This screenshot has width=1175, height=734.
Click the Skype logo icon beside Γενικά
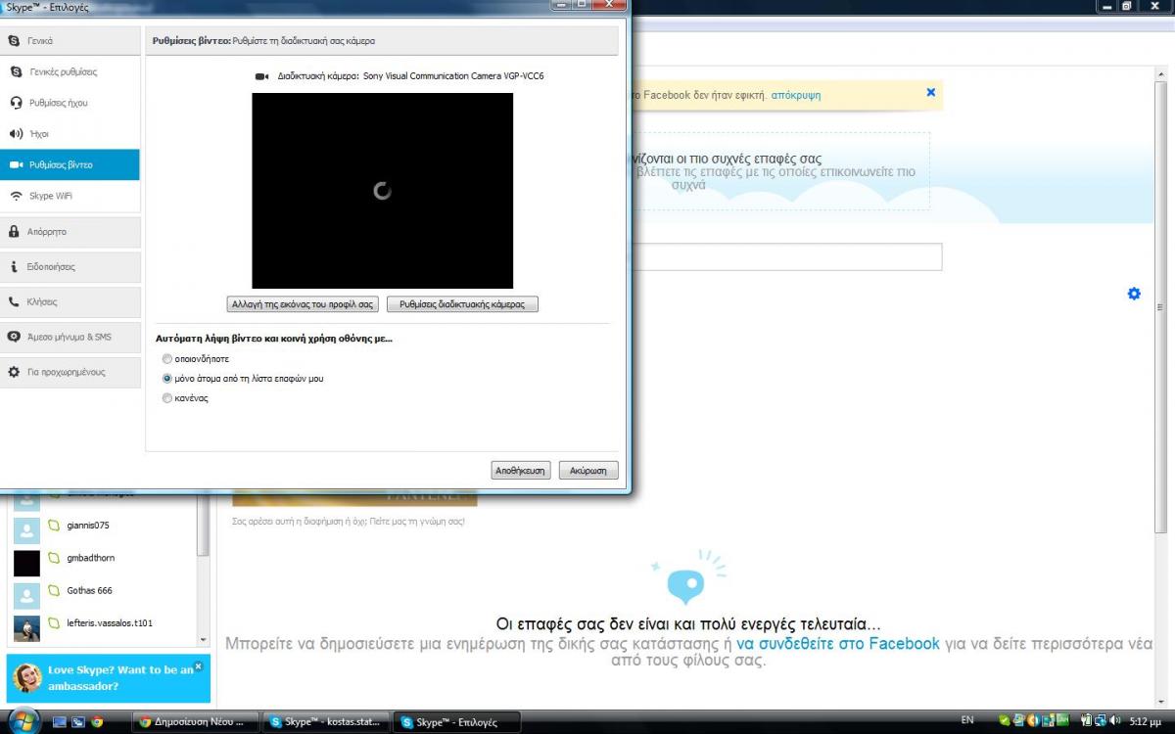click(14, 41)
